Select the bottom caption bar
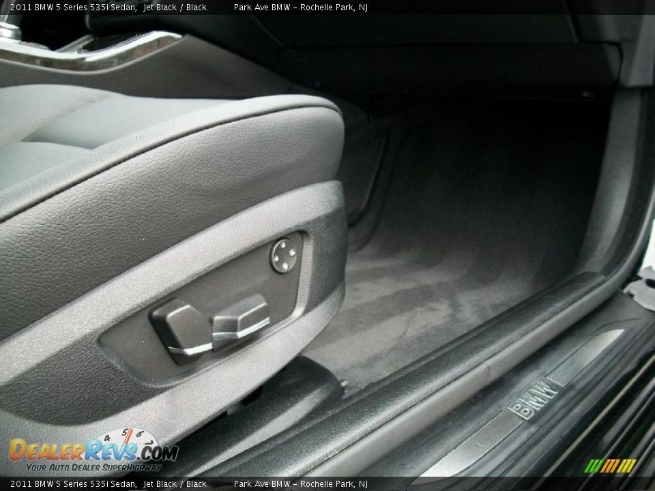The image size is (655, 491). pyautogui.click(x=327, y=485)
